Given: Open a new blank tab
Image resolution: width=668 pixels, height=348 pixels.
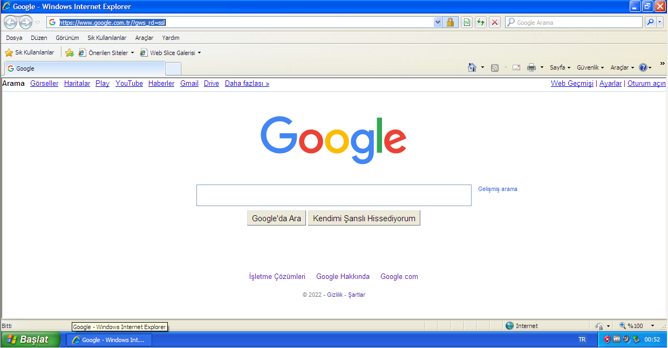Looking at the screenshot, I should (x=173, y=69).
